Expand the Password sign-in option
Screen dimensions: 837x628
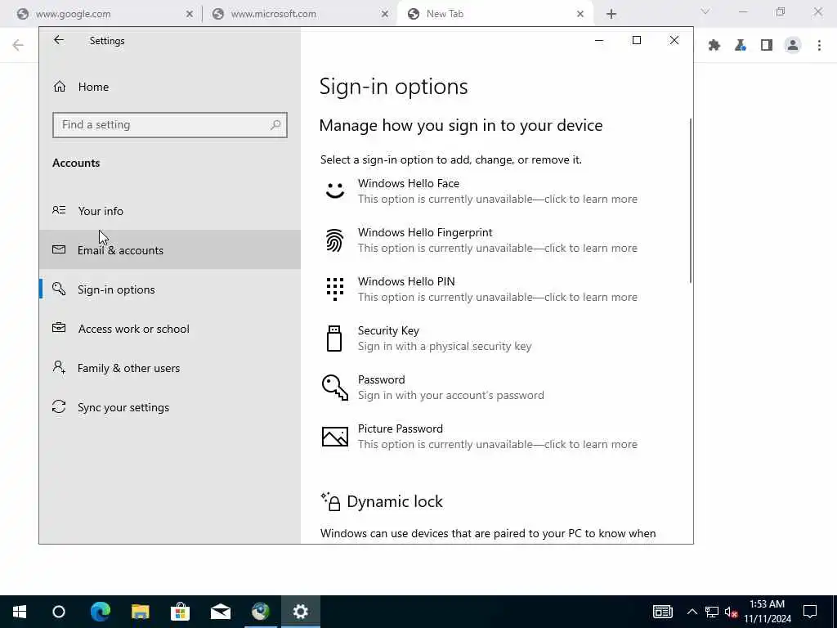tap(497, 388)
